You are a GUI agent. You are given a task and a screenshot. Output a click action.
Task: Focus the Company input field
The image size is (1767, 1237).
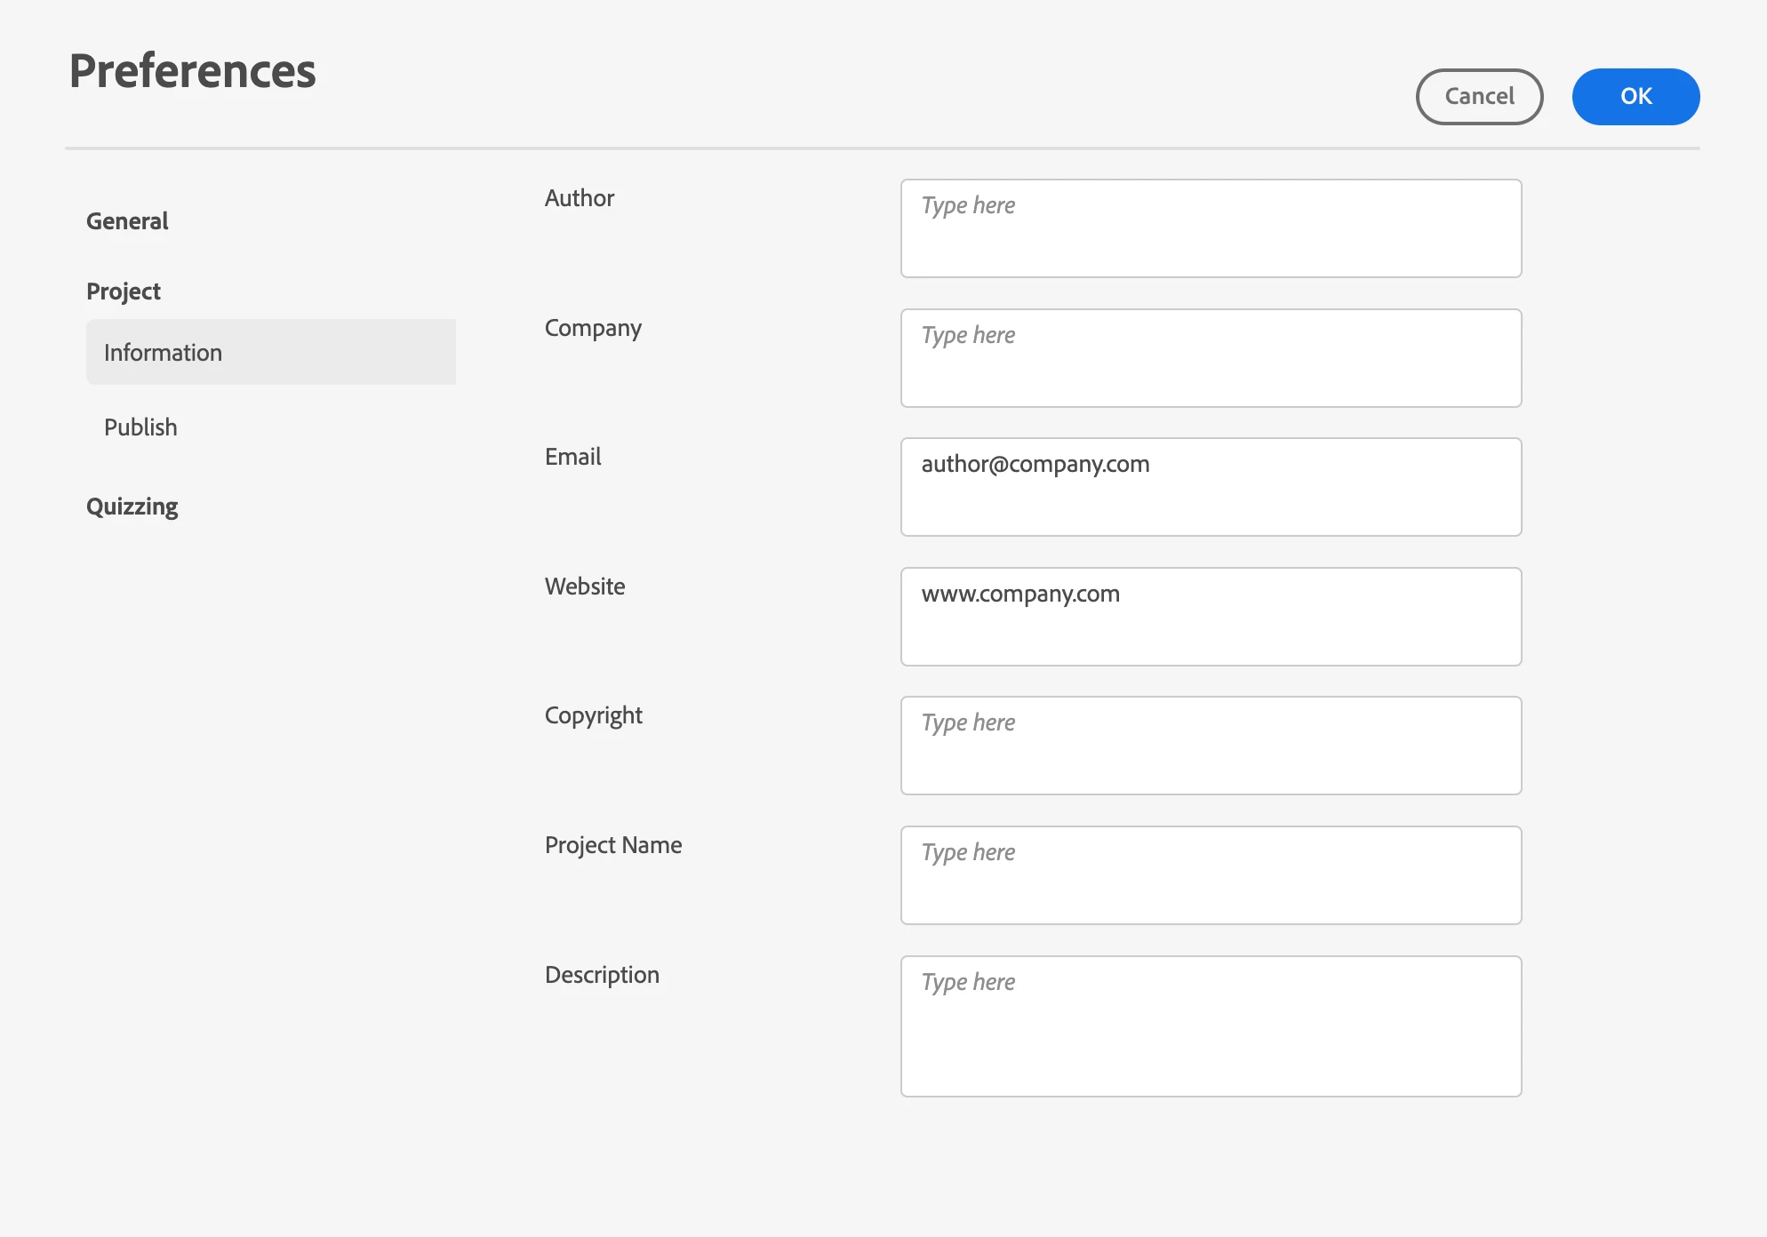pos(1211,359)
